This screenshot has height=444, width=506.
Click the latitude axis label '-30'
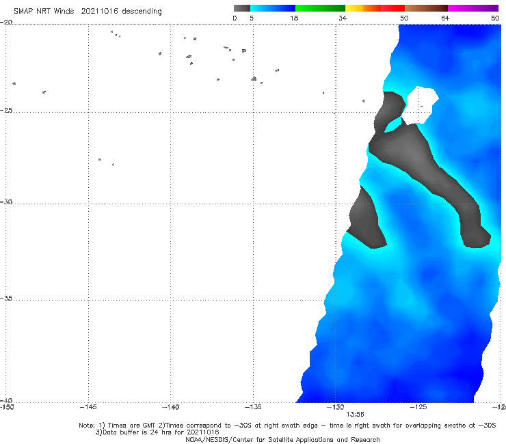coord(6,202)
